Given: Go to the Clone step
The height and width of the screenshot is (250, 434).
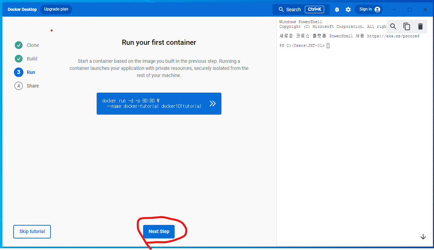Looking at the screenshot, I should [x=27, y=45].
